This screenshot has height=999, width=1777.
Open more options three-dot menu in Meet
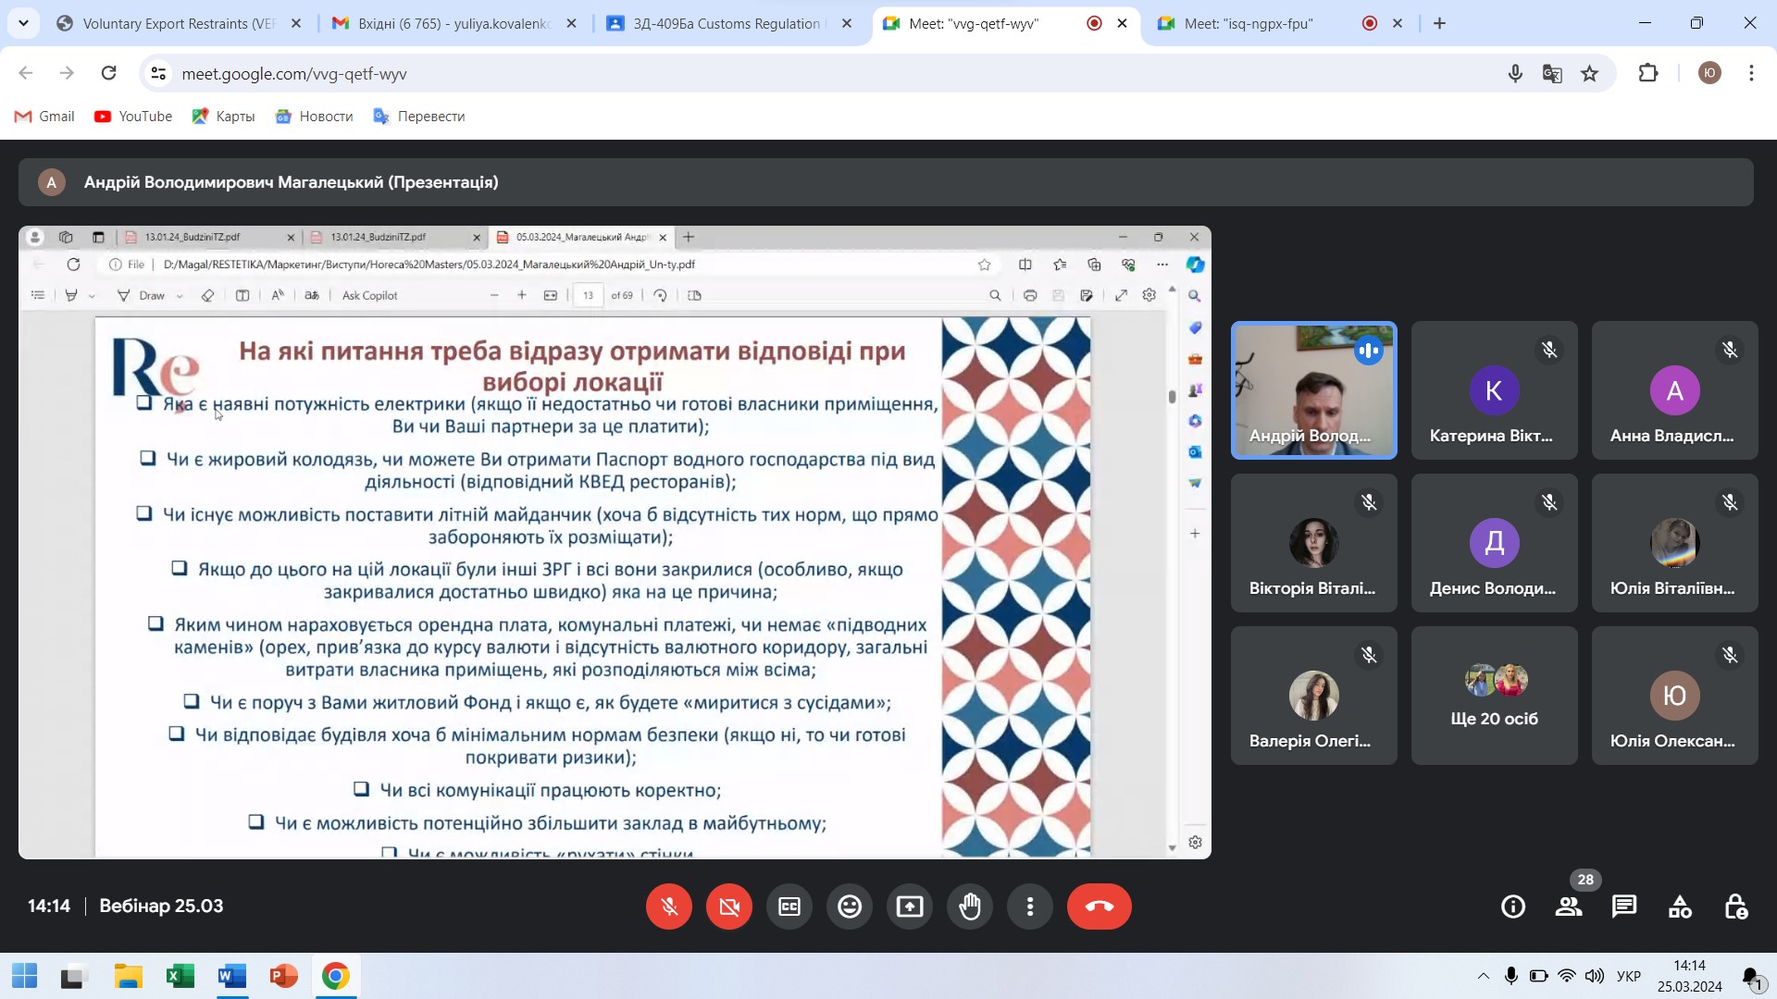tap(1029, 906)
